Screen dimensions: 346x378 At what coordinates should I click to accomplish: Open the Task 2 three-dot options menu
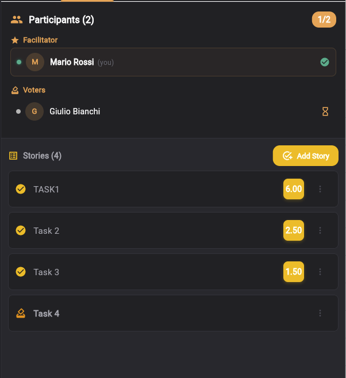(320, 230)
